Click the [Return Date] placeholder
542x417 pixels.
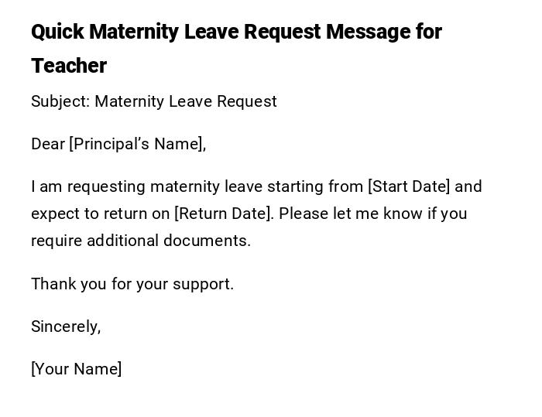coord(224,214)
